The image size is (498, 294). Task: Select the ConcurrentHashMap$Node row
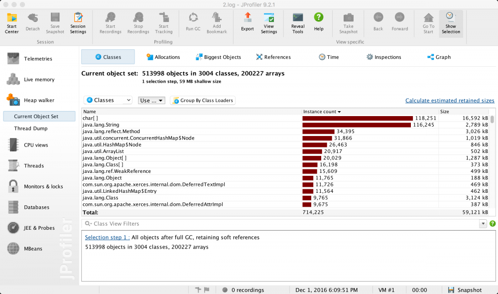285,138
